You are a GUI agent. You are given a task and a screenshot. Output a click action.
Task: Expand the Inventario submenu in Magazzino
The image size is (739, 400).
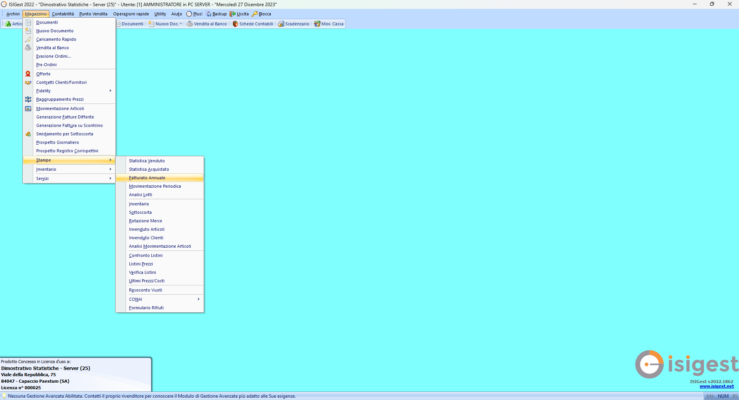(x=110, y=169)
